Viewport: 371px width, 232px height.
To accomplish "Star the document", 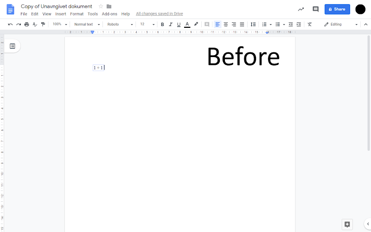I will pos(101,6).
